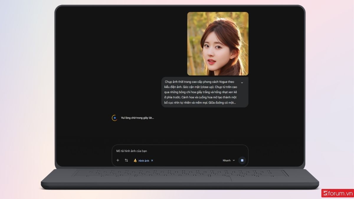This screenshot has width=354, height=199.
Task: Click the laptop keyboard area
Action: 180,173
